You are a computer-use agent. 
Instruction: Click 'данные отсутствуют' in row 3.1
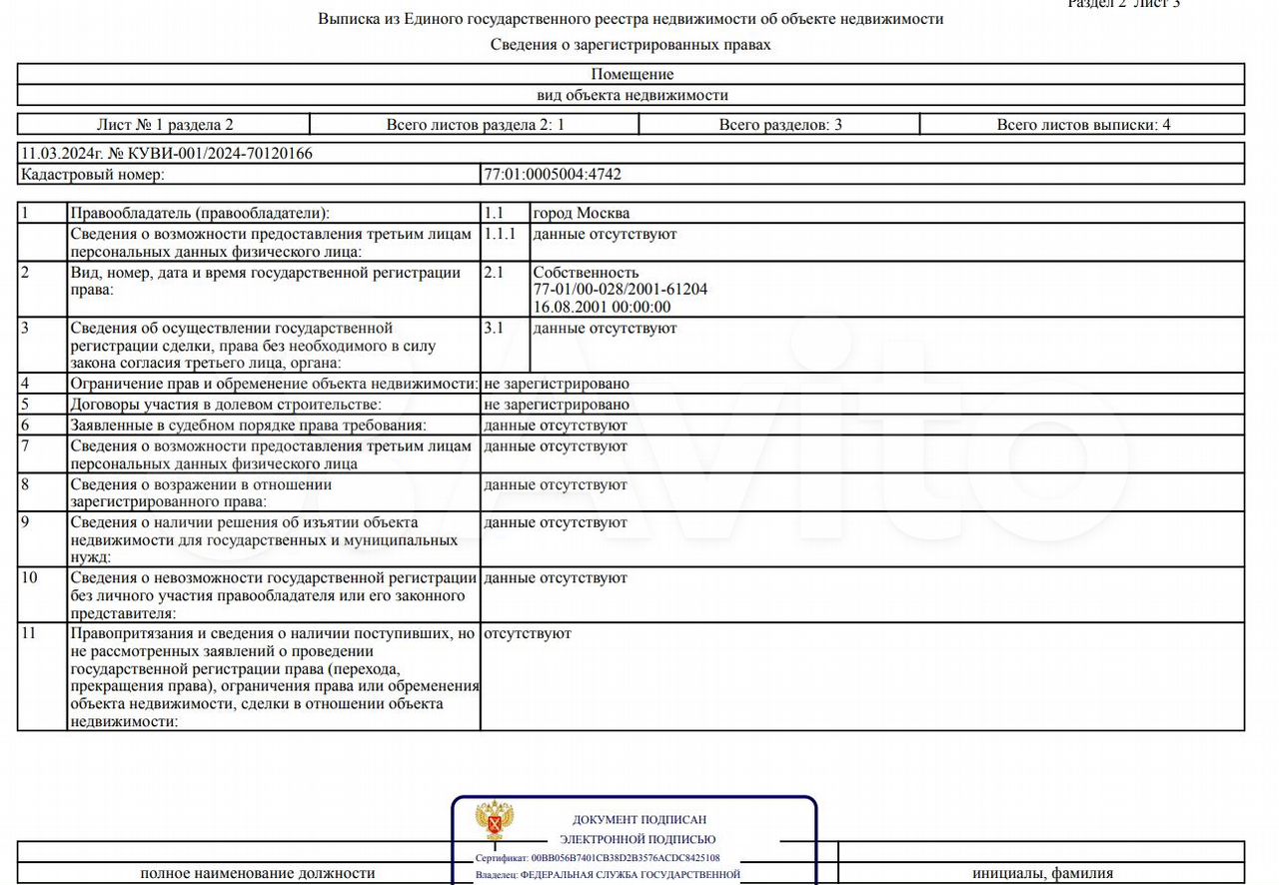[x=605, y=329]
